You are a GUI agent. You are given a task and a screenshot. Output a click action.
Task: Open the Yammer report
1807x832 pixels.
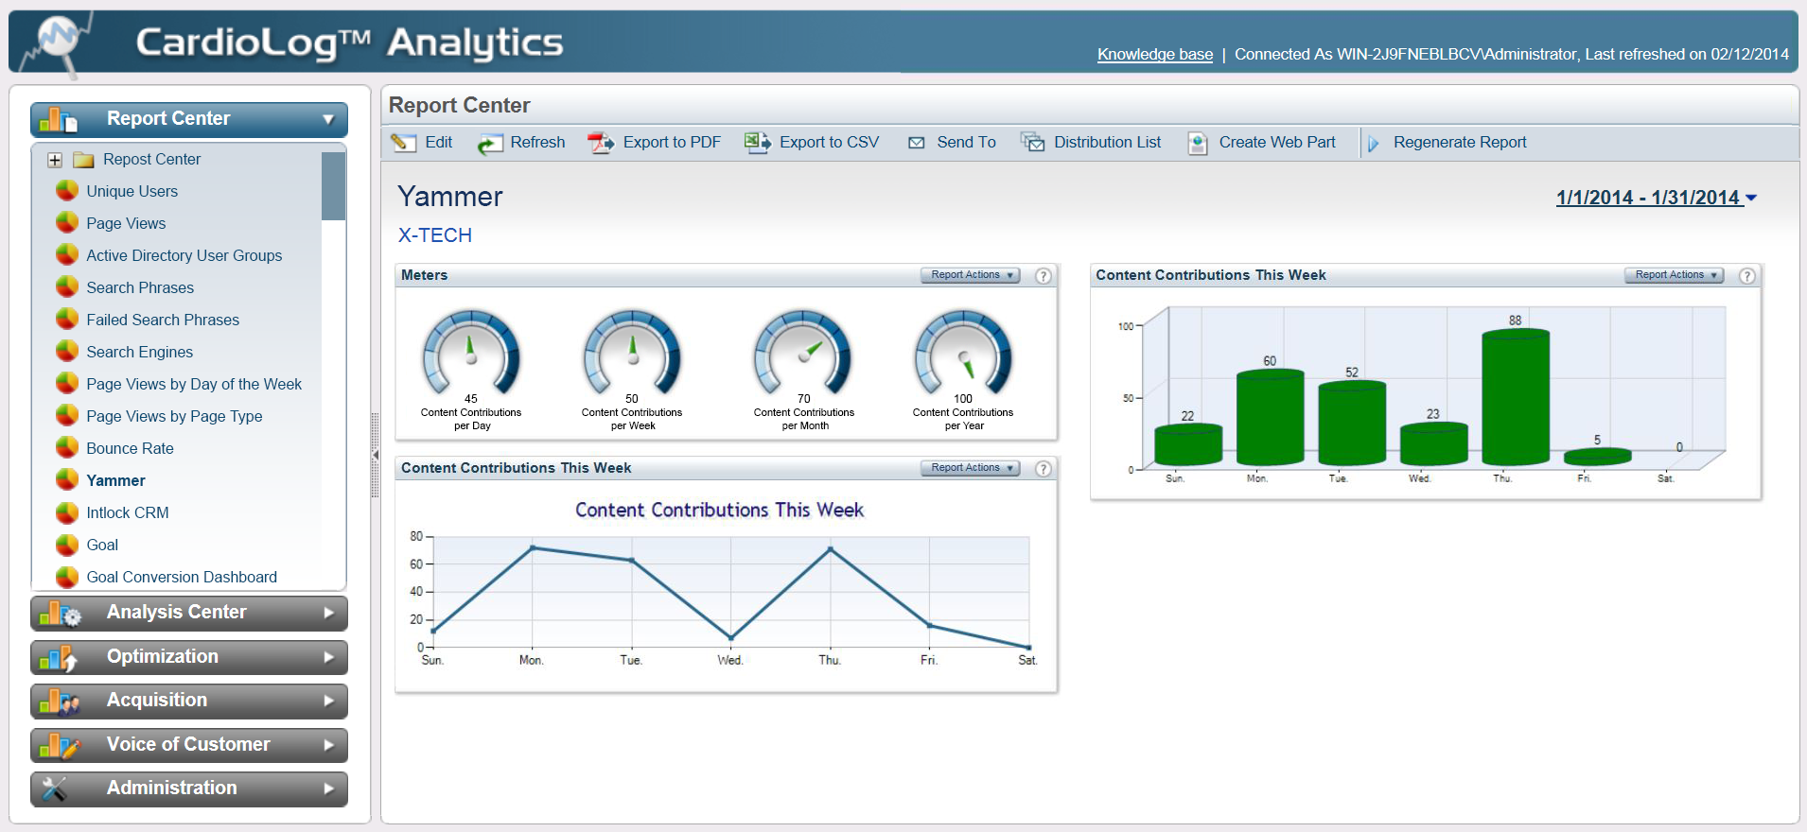click(x=115, y=480)
